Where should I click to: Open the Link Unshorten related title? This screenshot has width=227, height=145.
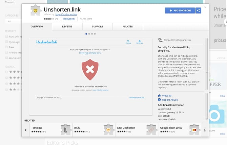click(x=126, y=128)
